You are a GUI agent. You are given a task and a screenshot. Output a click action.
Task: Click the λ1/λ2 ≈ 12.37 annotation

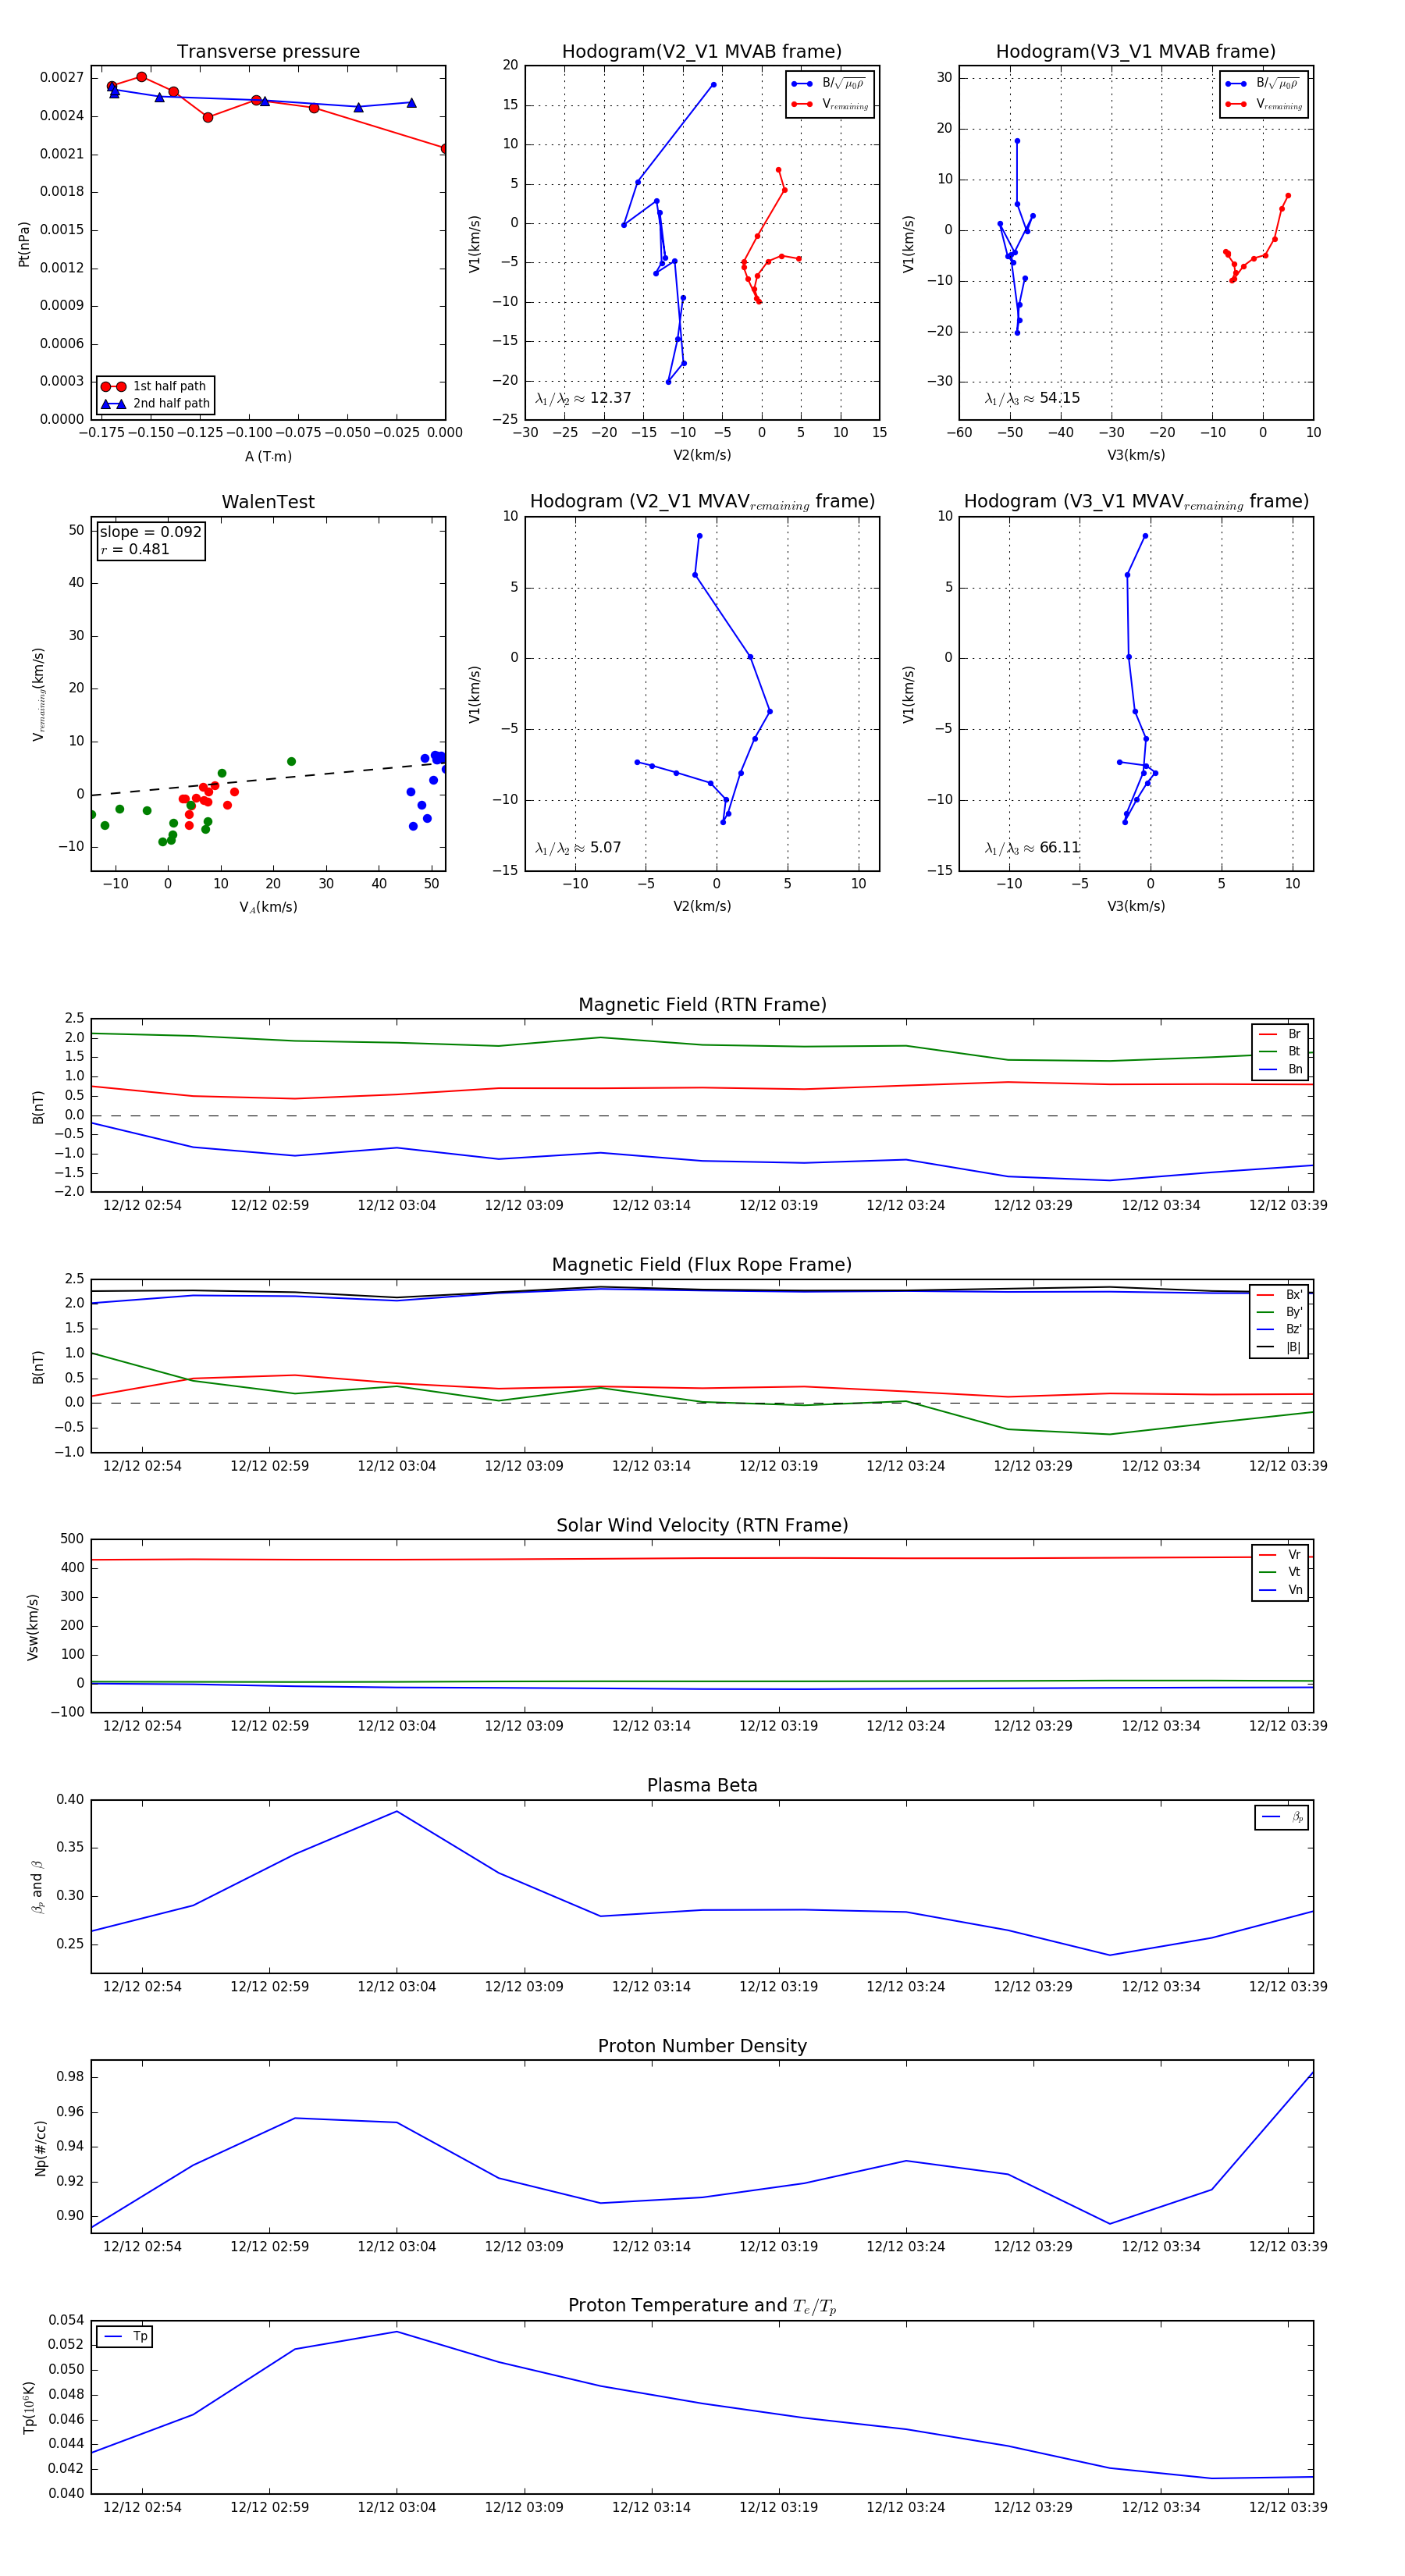[583, 398]
